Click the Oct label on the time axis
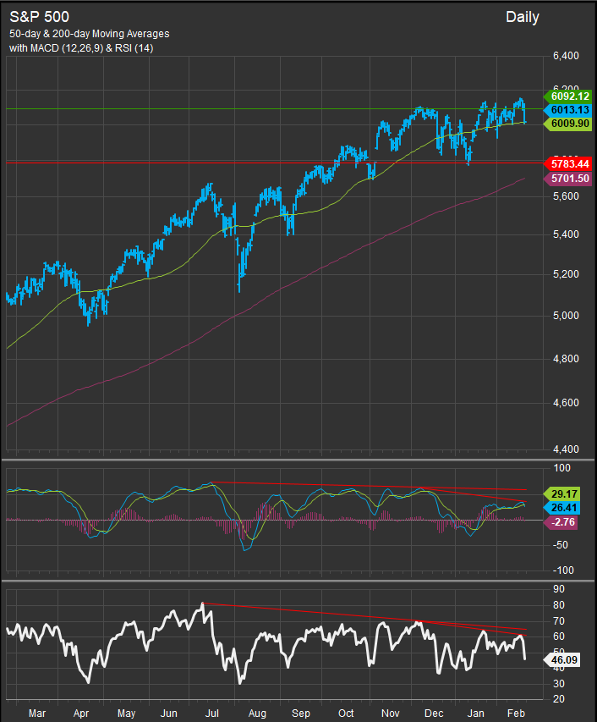Image resolution: width=597 pixels, height=722 pixels. pos(346,714)
